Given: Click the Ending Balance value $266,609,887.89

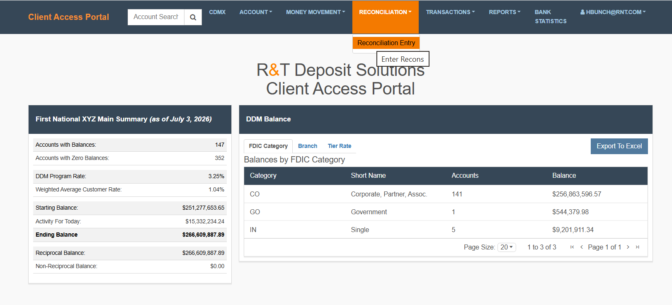Looking at the screenshot, I should click(203, 235).
